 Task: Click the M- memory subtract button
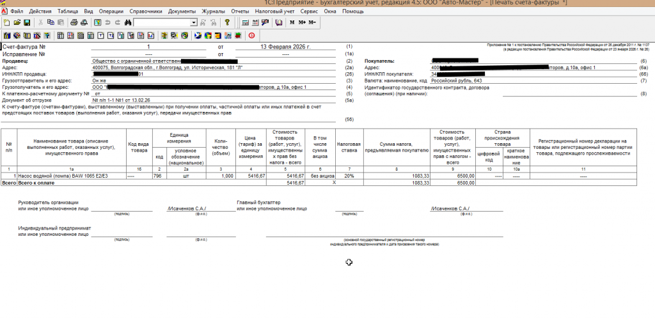coord(312,22)
